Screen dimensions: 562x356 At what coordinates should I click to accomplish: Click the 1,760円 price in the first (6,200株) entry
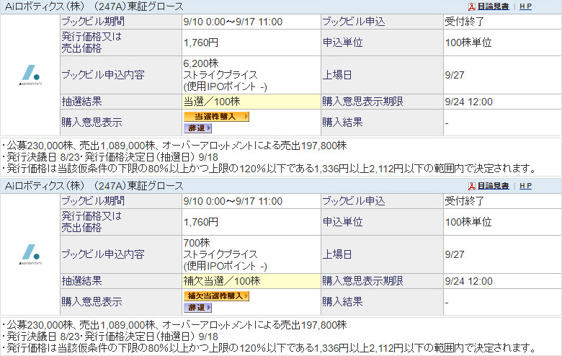pos(201,43)
